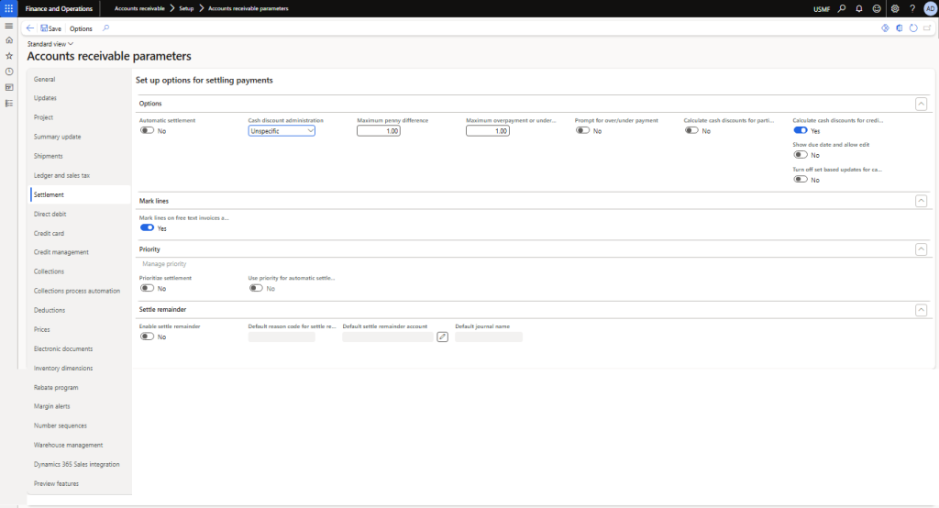
Task: Select the Number sequences tab
Action: (61, 425)
